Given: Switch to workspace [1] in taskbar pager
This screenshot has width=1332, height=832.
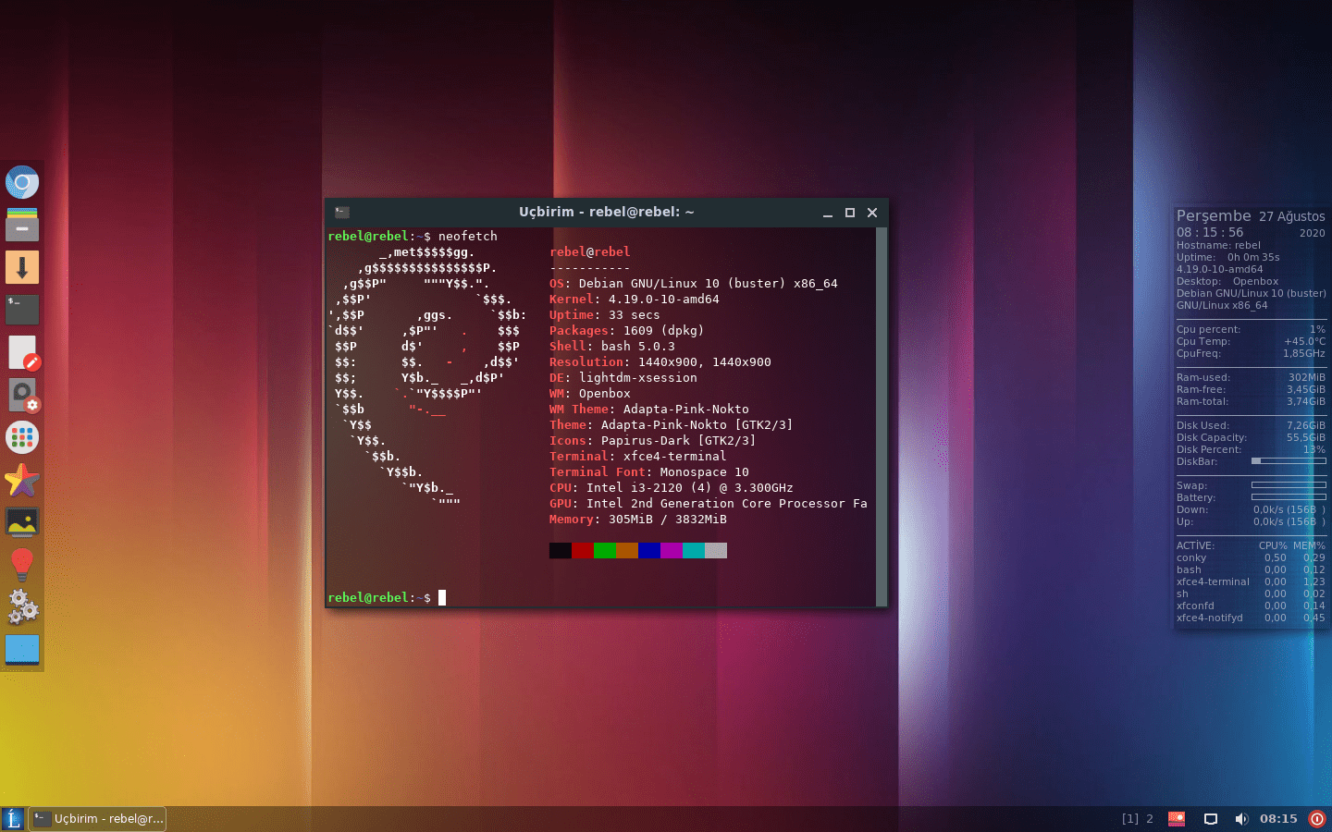Looking at the screenshot, I should point(1130,819).
